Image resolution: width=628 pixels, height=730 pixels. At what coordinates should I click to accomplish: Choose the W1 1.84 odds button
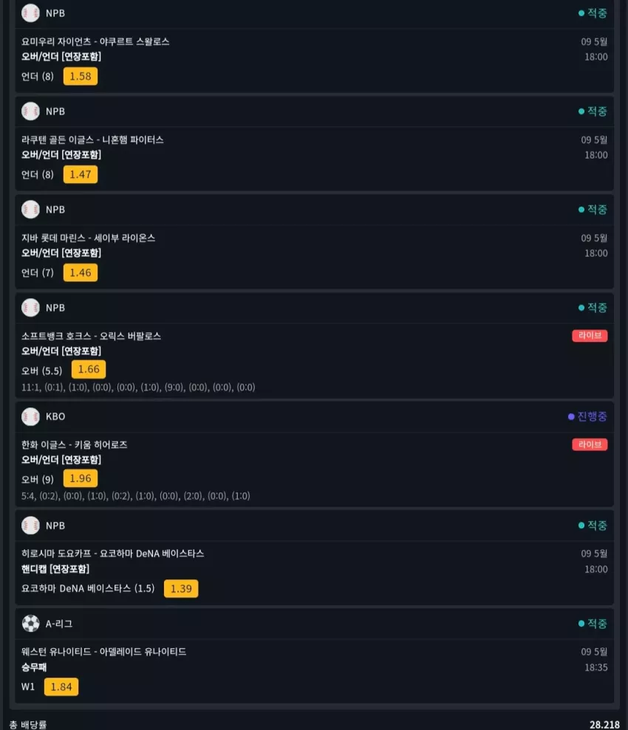(x=61, y=686)
